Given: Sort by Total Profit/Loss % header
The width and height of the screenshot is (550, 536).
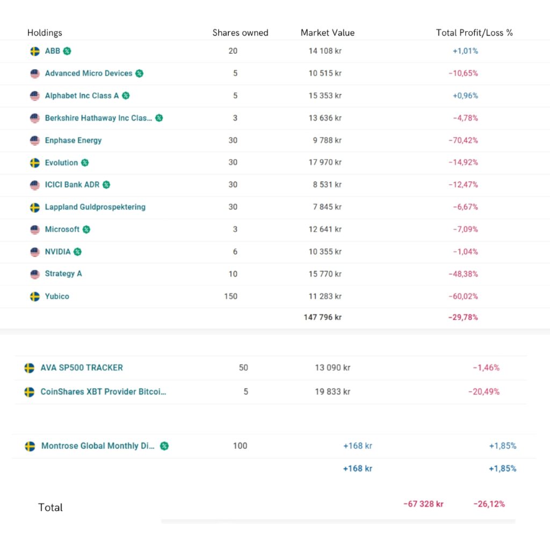Looking at the screenshot, I should 474,33.
